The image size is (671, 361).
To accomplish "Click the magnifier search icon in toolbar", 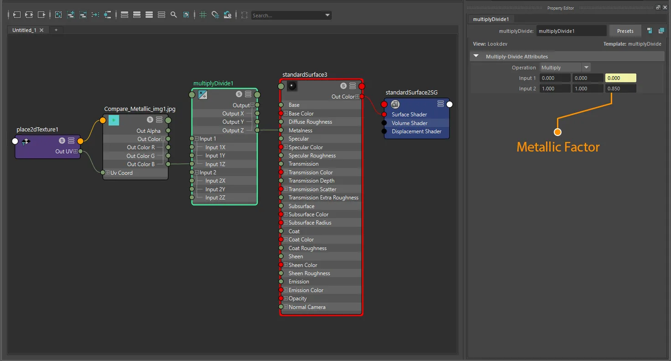I will (174, 15).
